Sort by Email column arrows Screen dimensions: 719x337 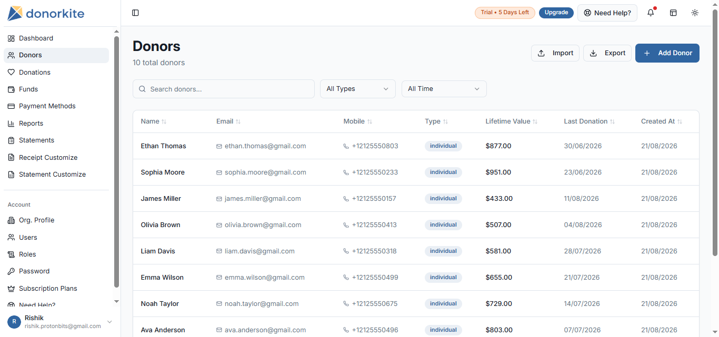[x=238, y=121]
